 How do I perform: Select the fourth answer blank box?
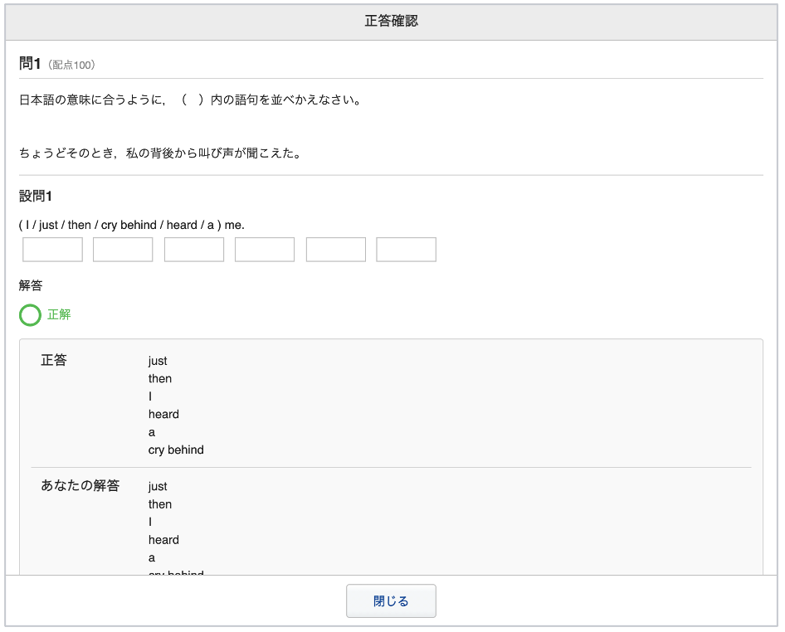(265, 249)
